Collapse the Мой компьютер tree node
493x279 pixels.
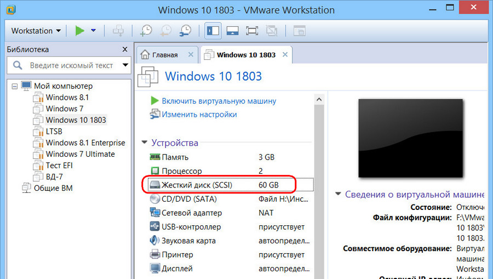coord(14,86)
